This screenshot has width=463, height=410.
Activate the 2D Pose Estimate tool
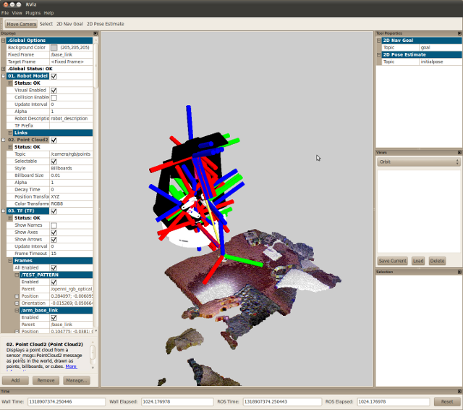pyautogui.click(x=106, y=24)
